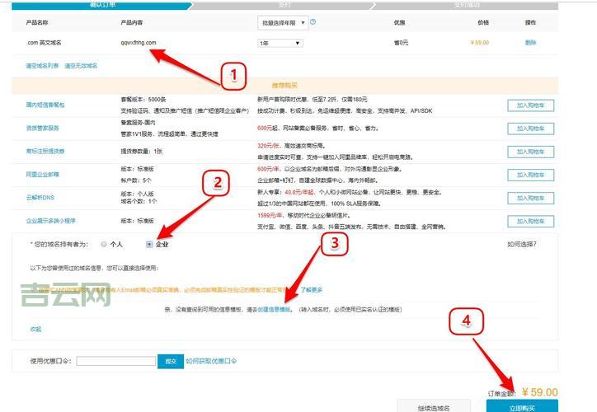
Task: Open the 批量选择年限 dropdown
Action: click(x=283, y=23)
